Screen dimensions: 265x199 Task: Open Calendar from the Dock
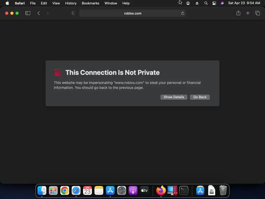(x=87, y=190)
